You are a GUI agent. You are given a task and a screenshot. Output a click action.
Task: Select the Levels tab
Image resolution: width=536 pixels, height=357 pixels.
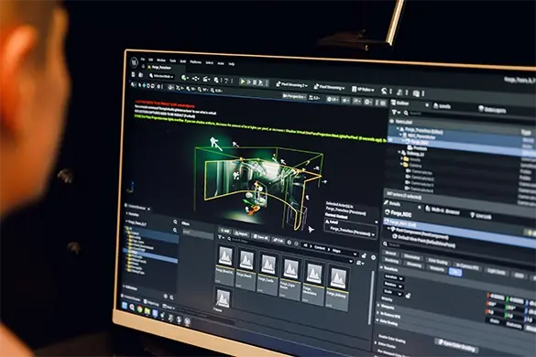coord(442,106)
